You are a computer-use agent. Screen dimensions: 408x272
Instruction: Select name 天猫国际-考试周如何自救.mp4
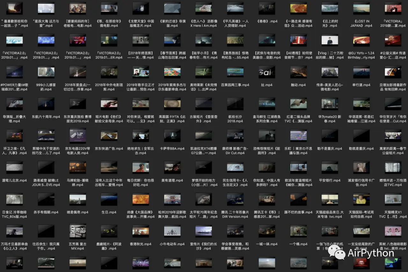pos(361,214)
